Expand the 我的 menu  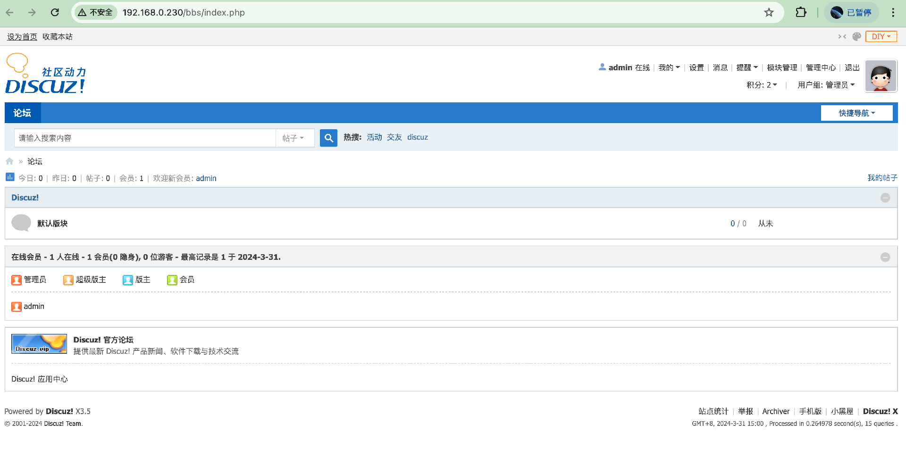669,68
